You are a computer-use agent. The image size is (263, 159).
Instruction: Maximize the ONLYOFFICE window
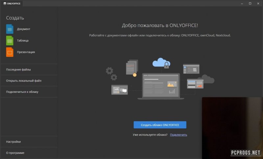250,4
